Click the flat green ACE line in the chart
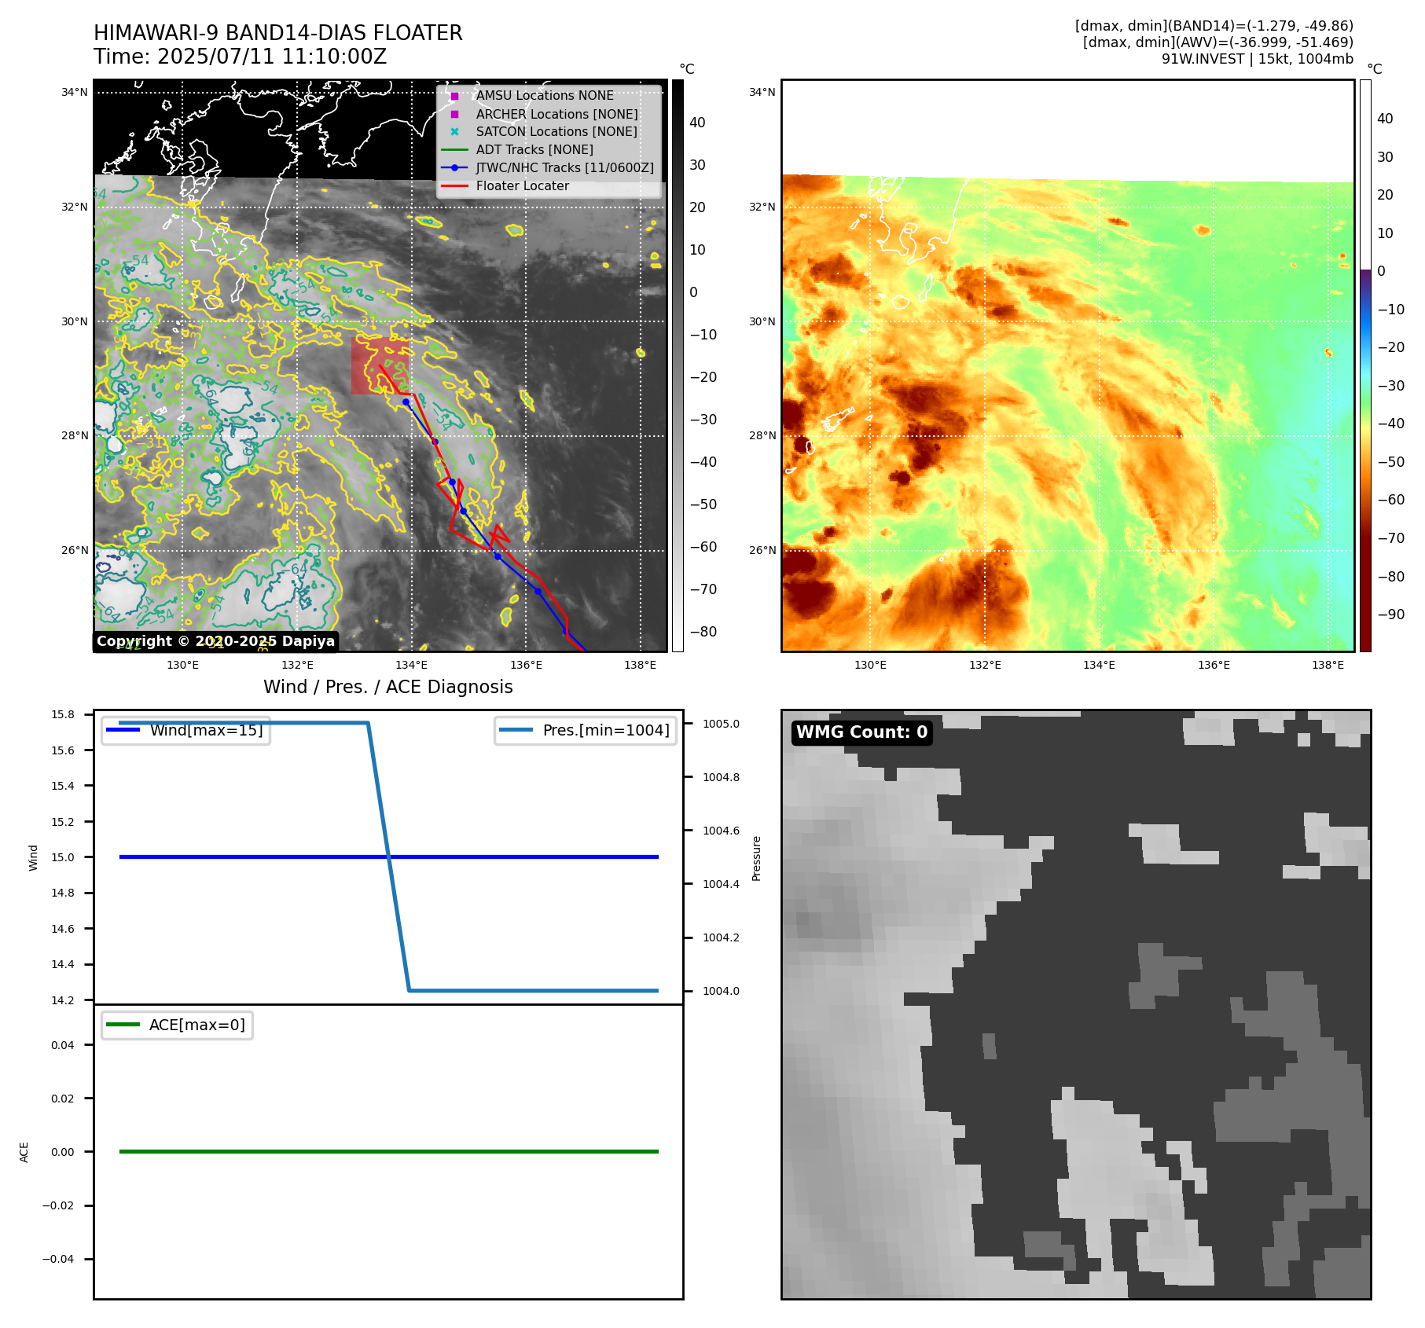 click(x=388, y=1152)
